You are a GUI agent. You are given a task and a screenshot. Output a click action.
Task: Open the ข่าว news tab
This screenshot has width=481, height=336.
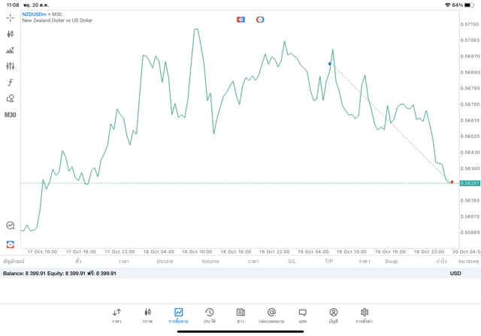pyautogui.click(x=240, y=316)
